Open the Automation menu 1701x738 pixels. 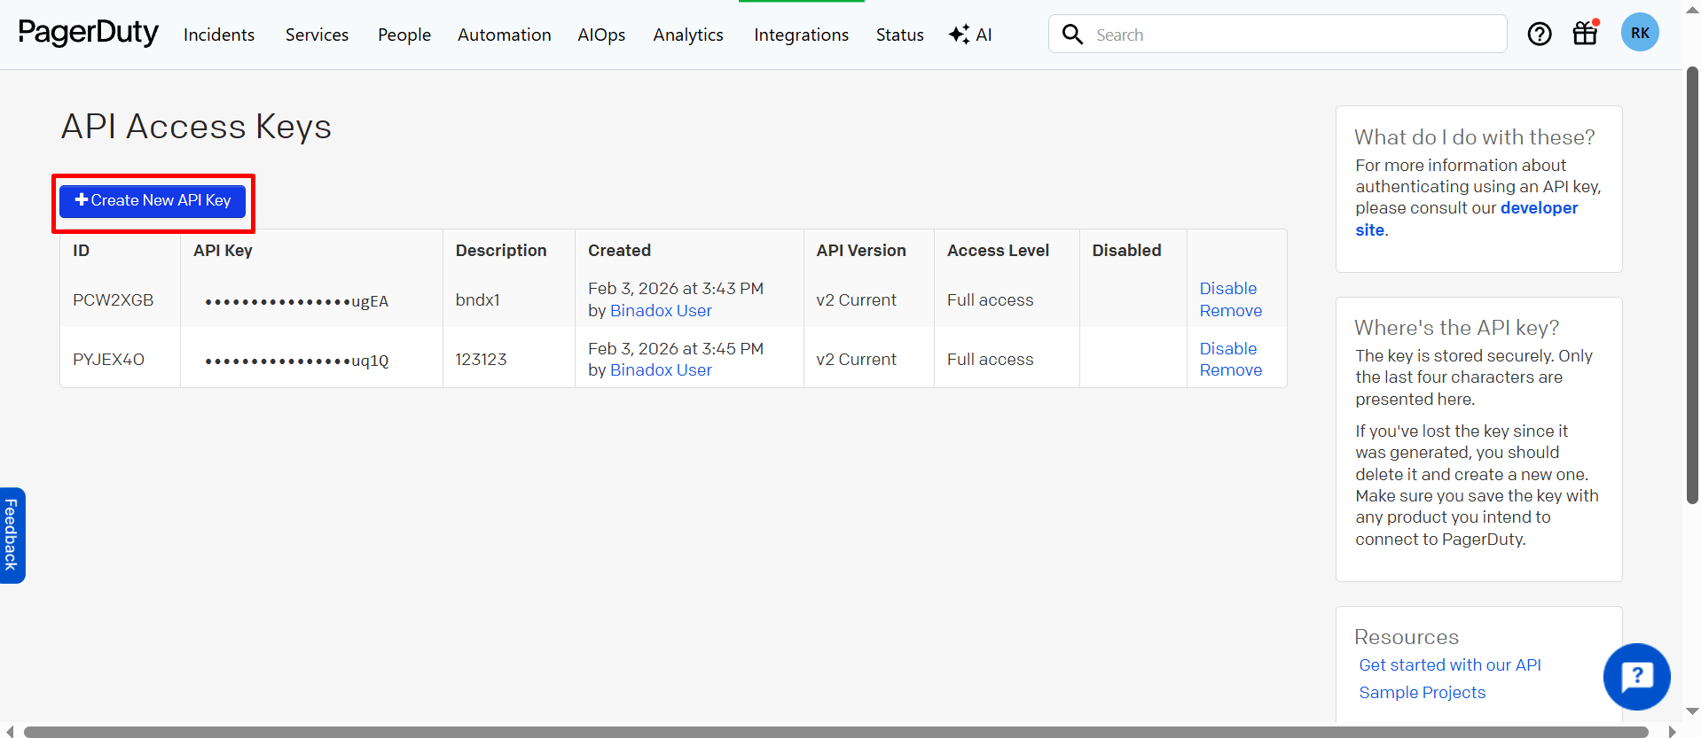[x=505, y=35]
